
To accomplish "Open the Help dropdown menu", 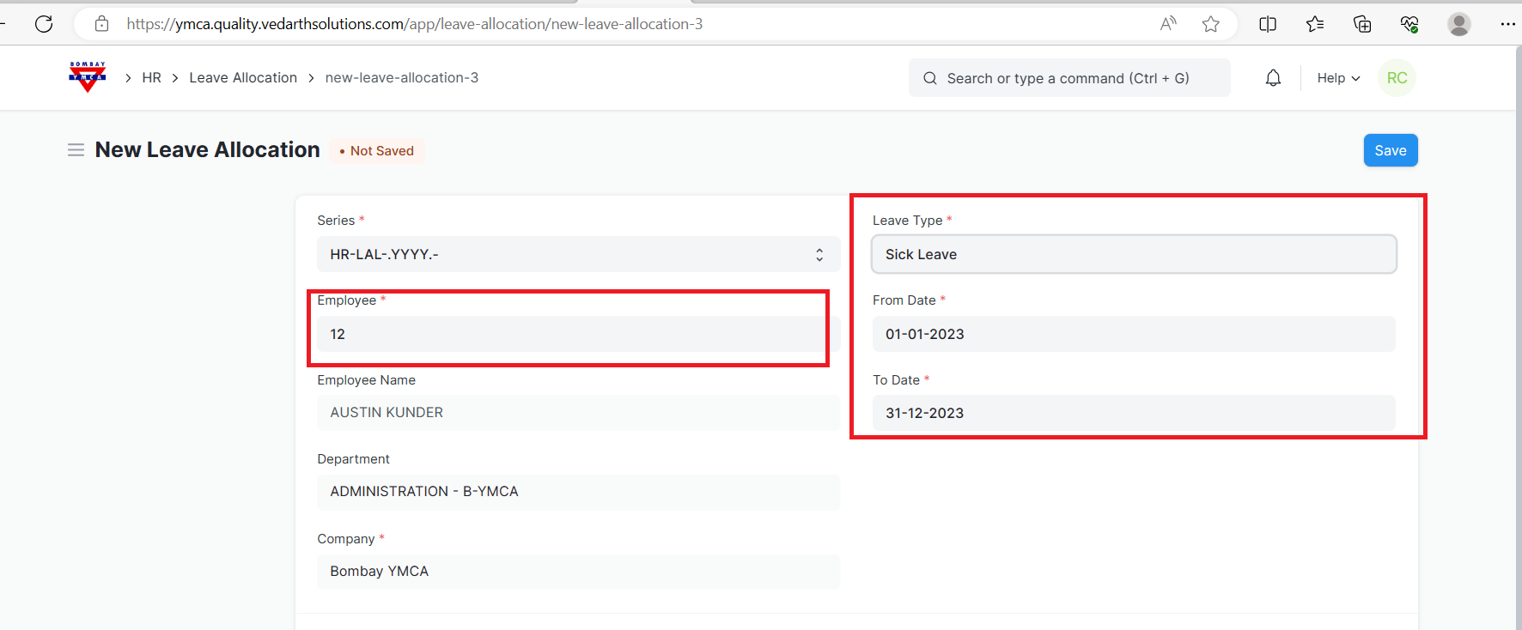I will (x=1338, y=78).
